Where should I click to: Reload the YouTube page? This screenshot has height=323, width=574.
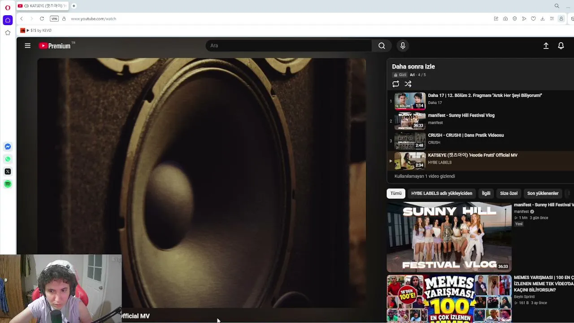click(x=42, y=19)
